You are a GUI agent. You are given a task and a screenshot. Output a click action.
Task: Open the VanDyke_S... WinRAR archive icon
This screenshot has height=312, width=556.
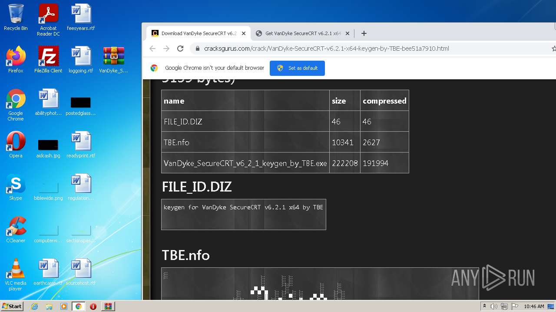113,60
